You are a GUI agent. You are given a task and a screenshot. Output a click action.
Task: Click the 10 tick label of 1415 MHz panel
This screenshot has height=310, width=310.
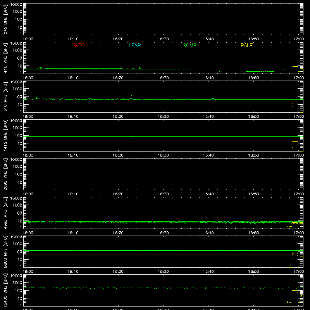tap(20, 143)
